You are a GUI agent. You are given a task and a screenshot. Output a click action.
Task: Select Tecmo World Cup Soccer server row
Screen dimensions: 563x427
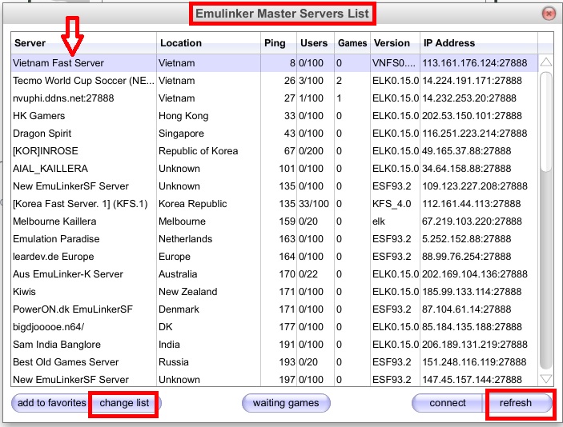pos(275,81)
